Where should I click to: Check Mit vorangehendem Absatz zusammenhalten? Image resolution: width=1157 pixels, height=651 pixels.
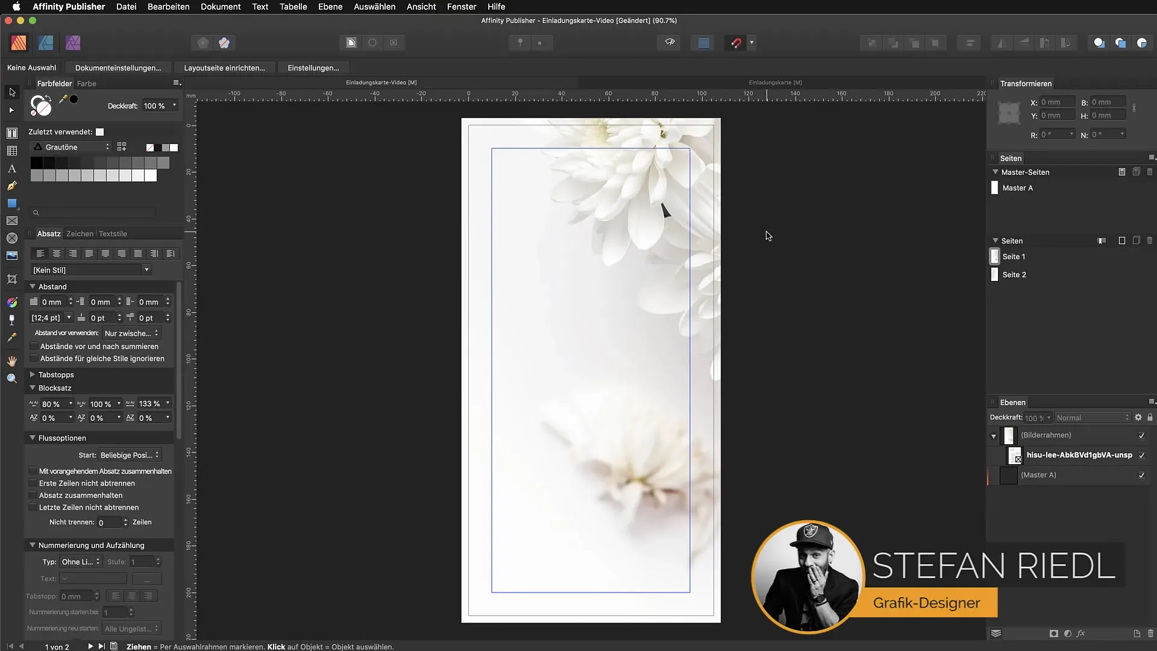pyautogui.click(x=33, y=471)
